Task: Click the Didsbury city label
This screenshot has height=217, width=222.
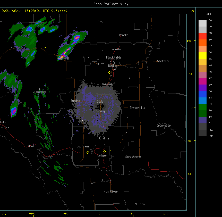Action: 99,111
